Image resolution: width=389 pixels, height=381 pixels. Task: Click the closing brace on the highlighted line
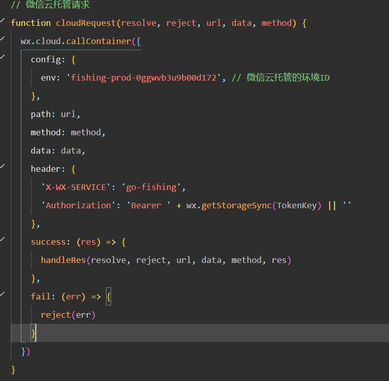coord(33,333)
